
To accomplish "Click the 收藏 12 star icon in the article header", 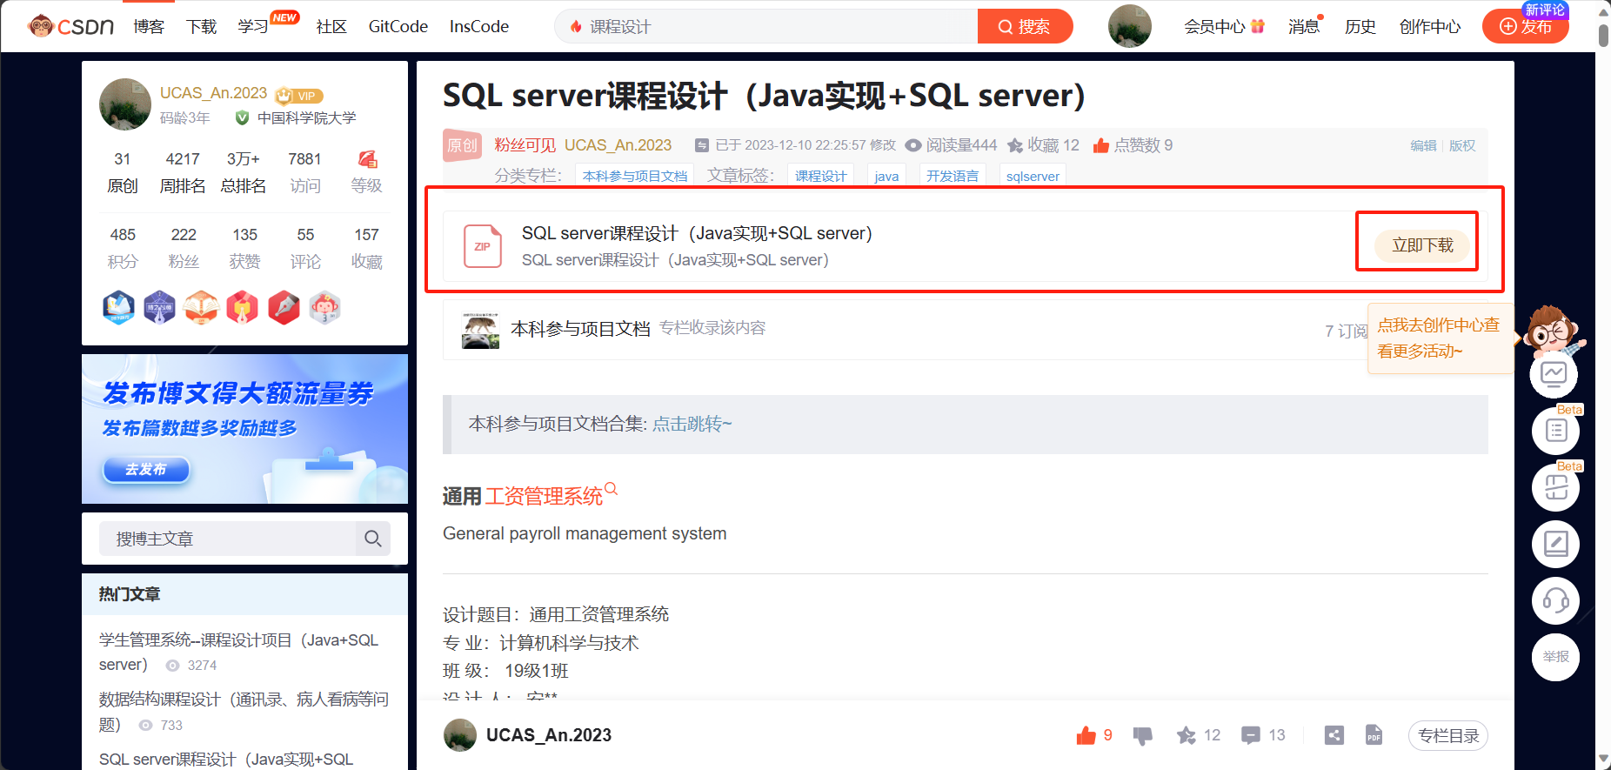I will pyautogui.click(x=1015, y=145).
